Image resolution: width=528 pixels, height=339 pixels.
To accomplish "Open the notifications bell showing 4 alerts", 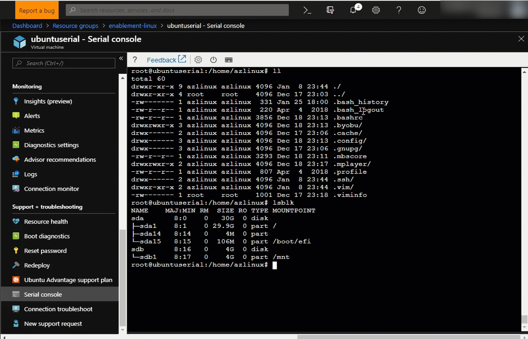I will (x=353, y=10).
